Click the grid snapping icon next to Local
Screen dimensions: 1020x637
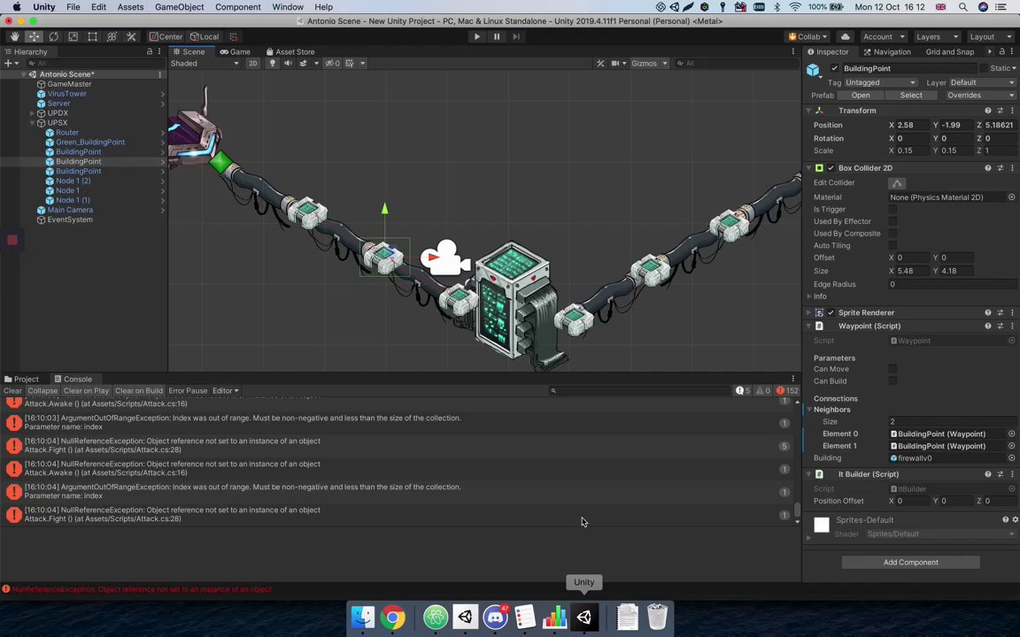tap(234, 36)
